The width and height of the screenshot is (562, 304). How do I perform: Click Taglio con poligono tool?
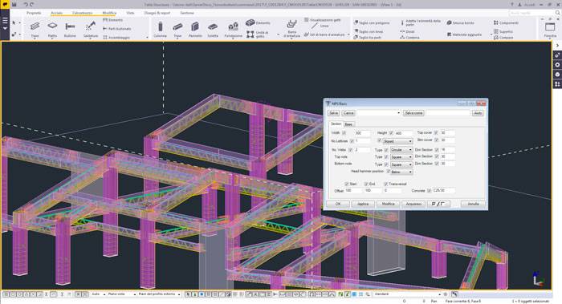pos(372,22)
